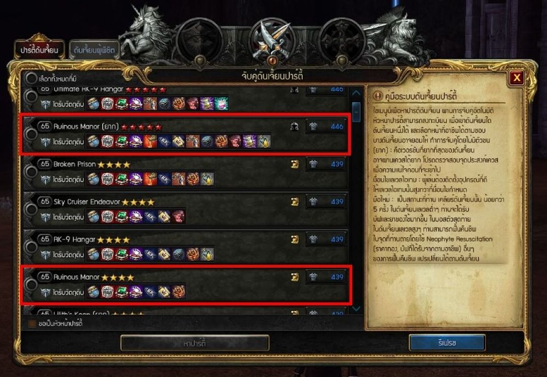
Task: Click the scroll-down chevron of dungeon list
Action: (356, 309)
